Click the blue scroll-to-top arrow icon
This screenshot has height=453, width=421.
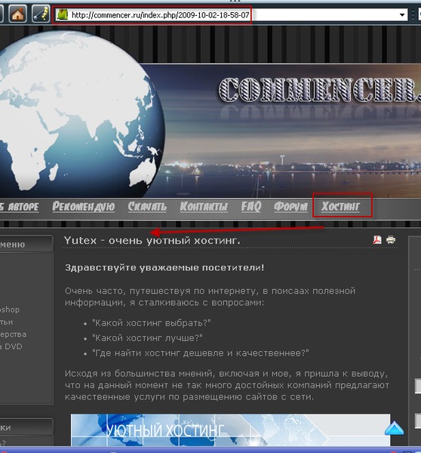point(394,428)
